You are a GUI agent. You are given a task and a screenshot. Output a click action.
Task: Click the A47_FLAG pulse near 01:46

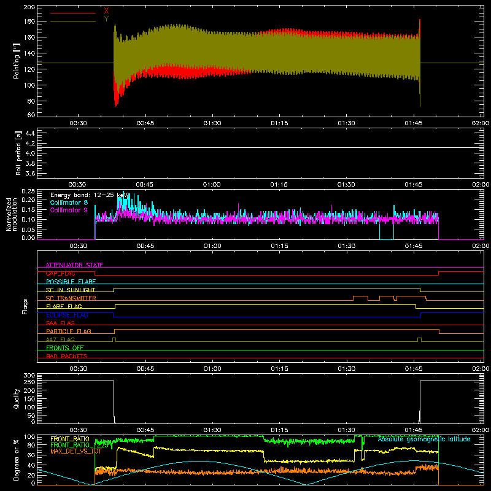pyautogui.click(x=420, y=339)
